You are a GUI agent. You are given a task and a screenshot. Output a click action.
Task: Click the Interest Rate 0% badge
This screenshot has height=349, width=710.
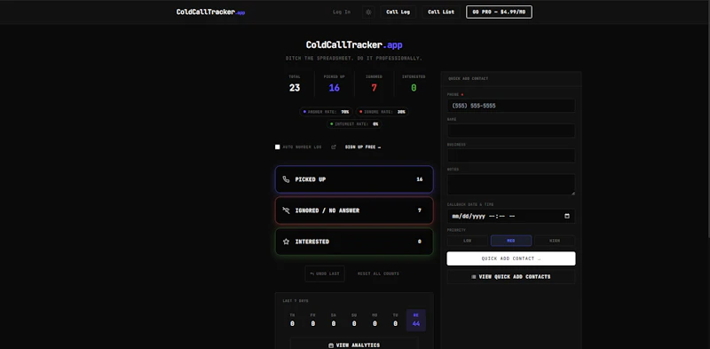[354, 123]
